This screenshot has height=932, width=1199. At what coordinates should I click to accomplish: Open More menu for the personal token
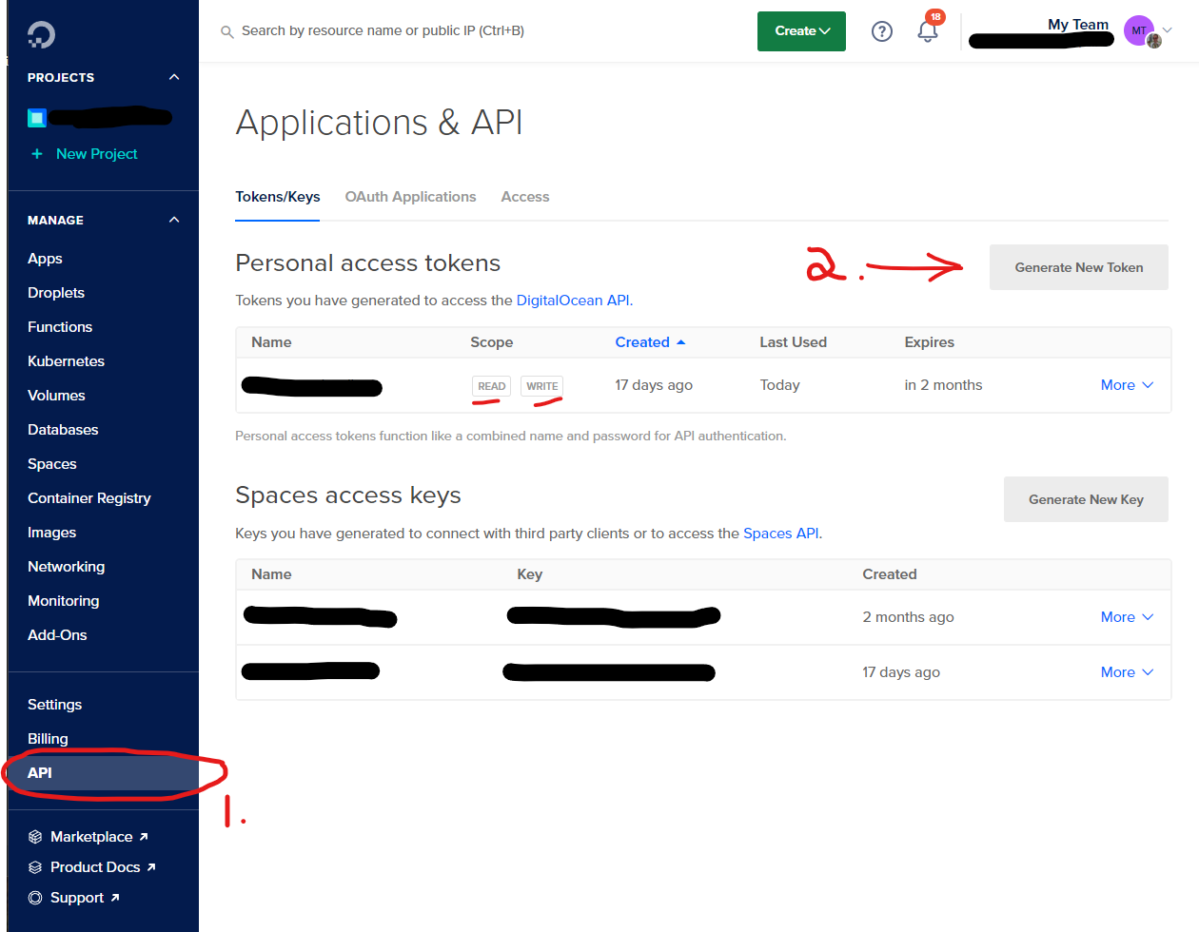click(x=1127, y=385)
